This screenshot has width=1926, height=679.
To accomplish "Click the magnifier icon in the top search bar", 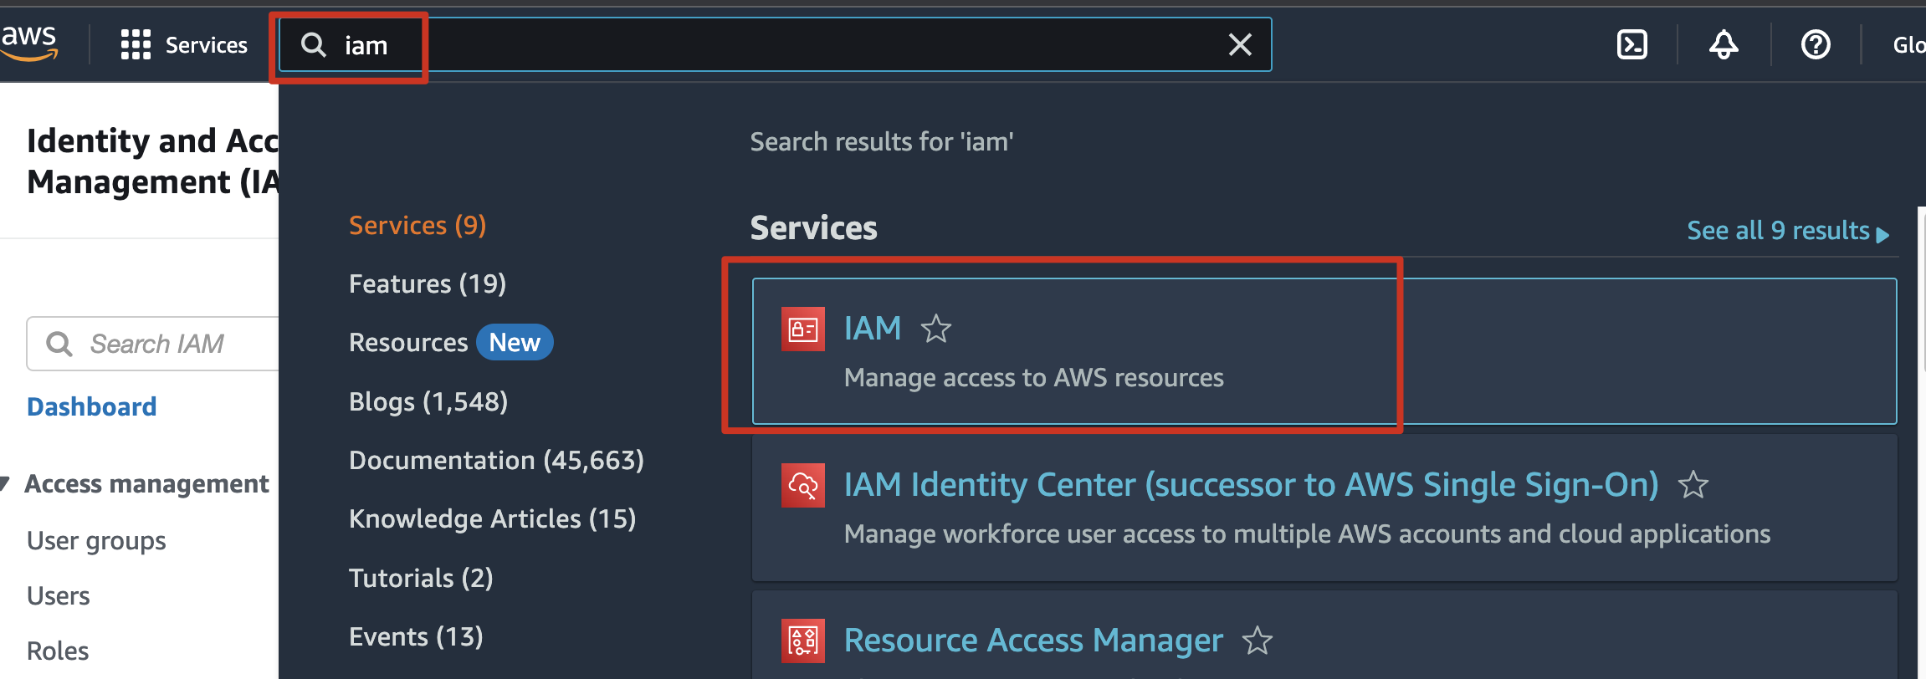I will point(314,44).
